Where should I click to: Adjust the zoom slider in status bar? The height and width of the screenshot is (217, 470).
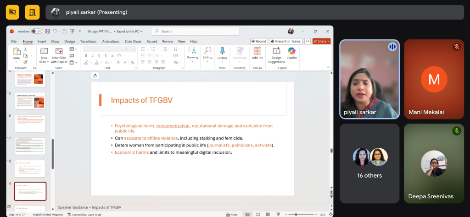[x=297, y=214]
